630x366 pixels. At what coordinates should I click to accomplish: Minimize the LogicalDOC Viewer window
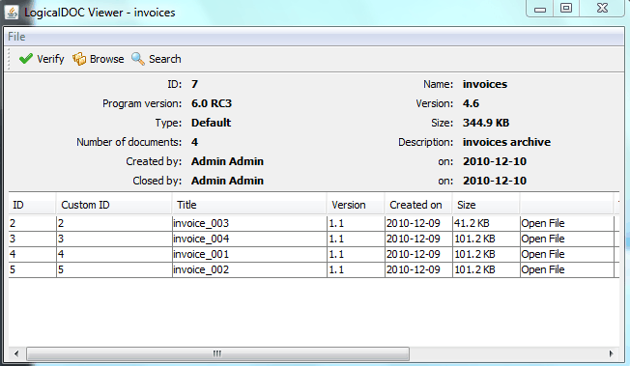540,8
